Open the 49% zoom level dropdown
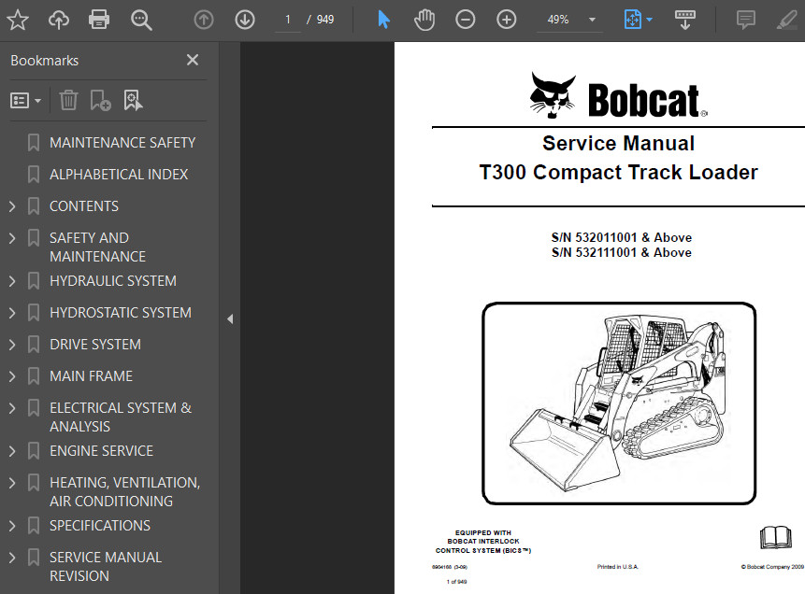 592,20
